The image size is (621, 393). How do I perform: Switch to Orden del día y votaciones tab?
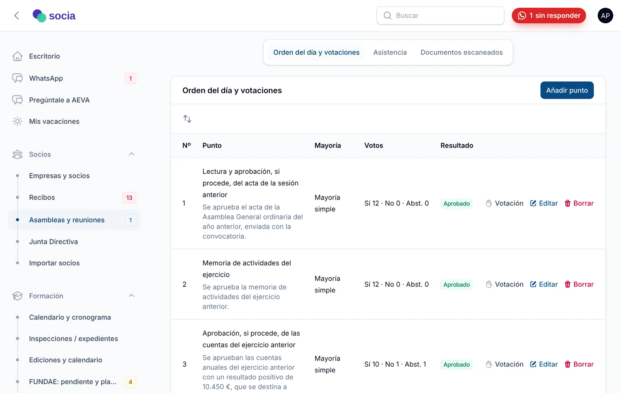(x=316, y=52)
